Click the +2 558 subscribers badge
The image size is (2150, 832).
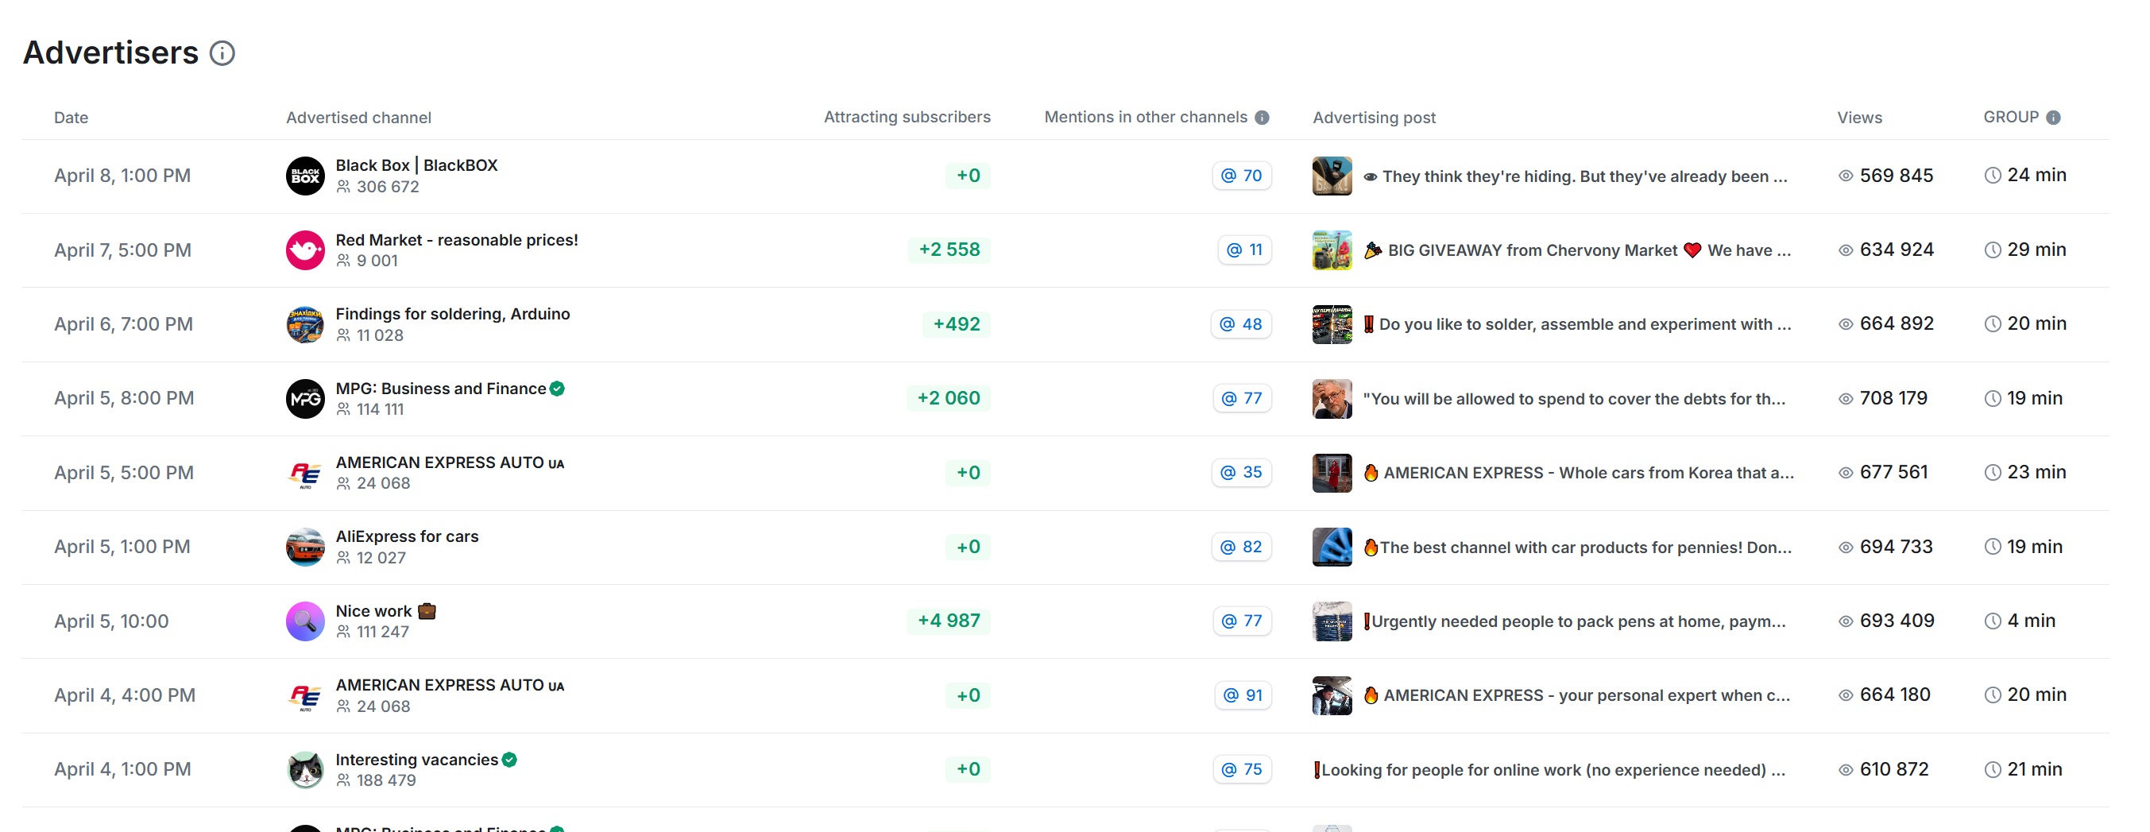tap(949, 250)
